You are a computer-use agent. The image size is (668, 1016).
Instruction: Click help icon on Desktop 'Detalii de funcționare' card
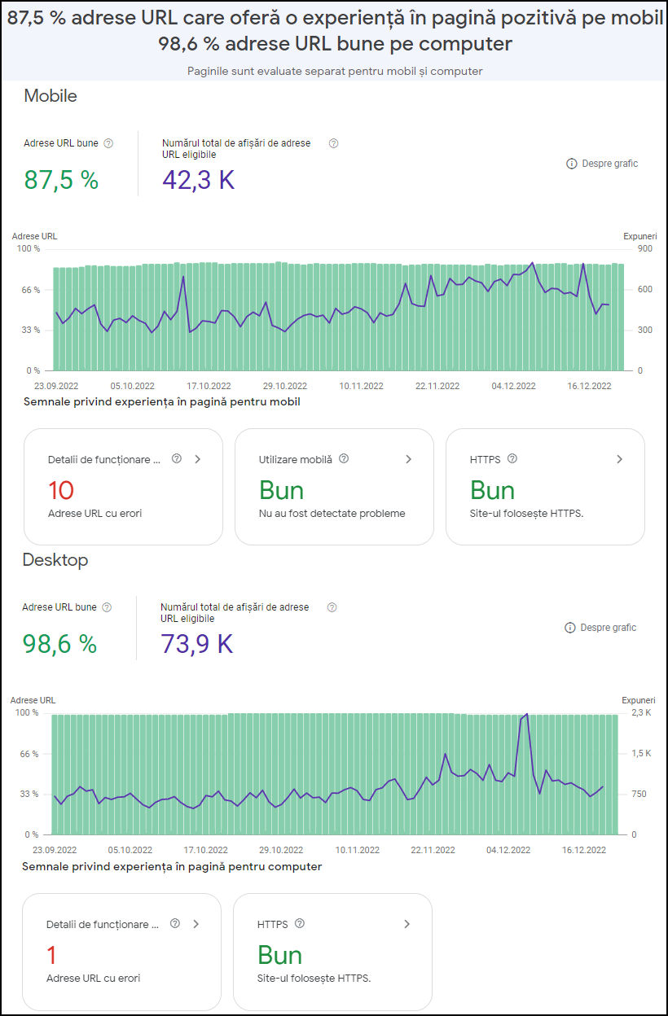(x=175, y=924)
